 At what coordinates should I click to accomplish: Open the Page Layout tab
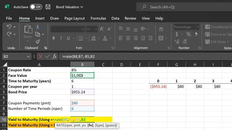tap(75, 18)
